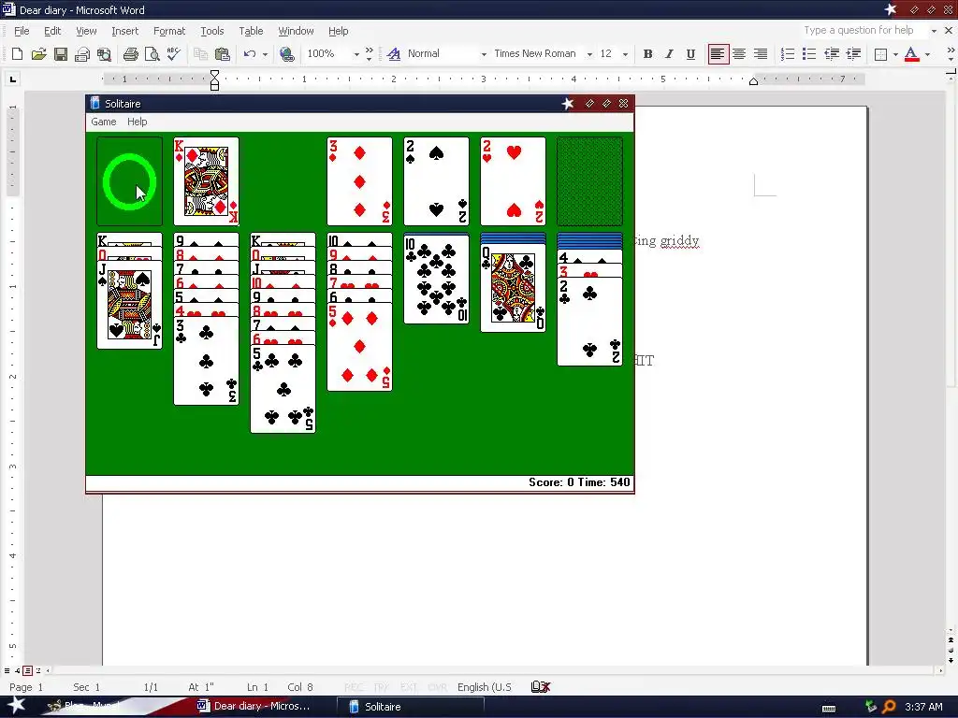
Task: Save the document with the floppy icon
Action: (61, 54)
